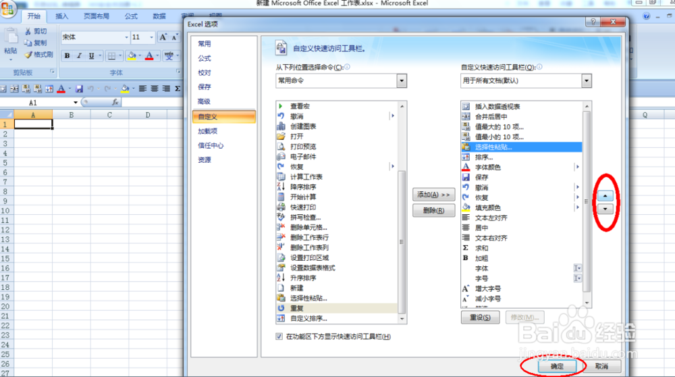Confirm with the 确定 button
675x377 pixels.
click(x=557, y=366)
